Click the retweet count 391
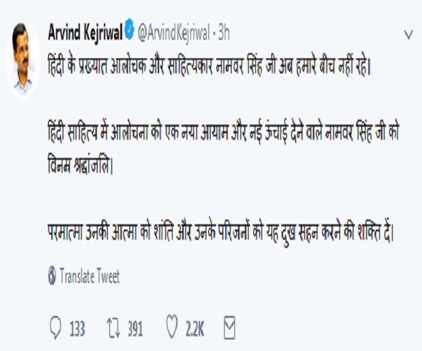422x351 pixels. 134,329
